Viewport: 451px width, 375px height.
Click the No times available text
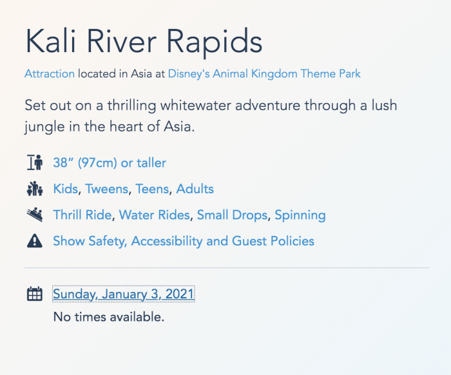pos(109,317)
